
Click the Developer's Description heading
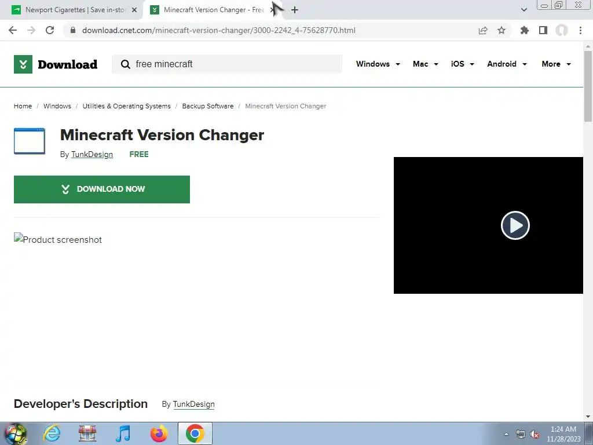click(x=80, y=404)
